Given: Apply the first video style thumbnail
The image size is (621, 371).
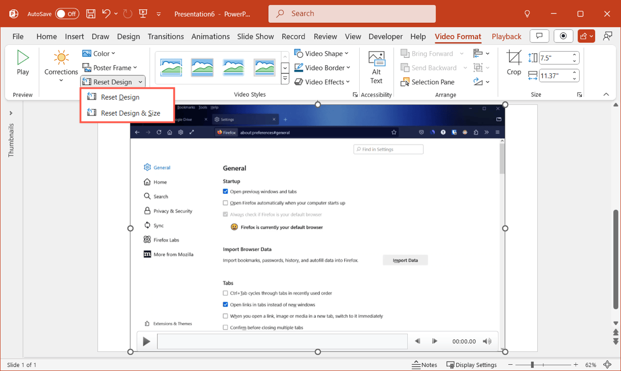Looking at the screenshot, I should 171,67.
